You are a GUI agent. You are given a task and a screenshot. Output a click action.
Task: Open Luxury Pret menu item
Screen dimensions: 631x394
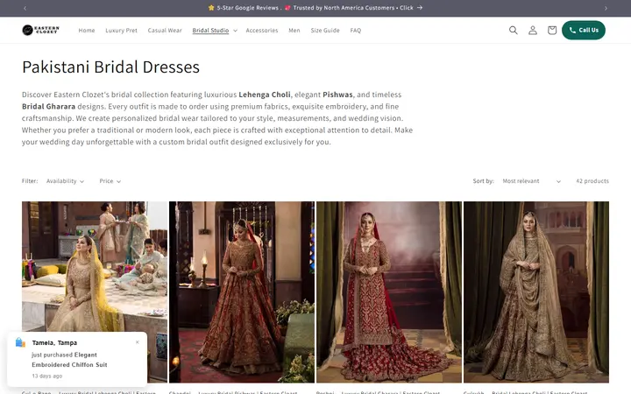point(121,30)
